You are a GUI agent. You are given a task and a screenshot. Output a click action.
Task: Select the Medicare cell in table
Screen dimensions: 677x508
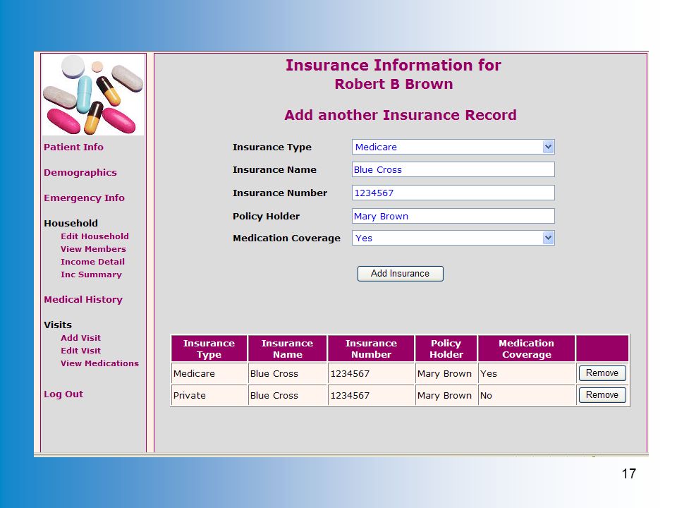209,373
